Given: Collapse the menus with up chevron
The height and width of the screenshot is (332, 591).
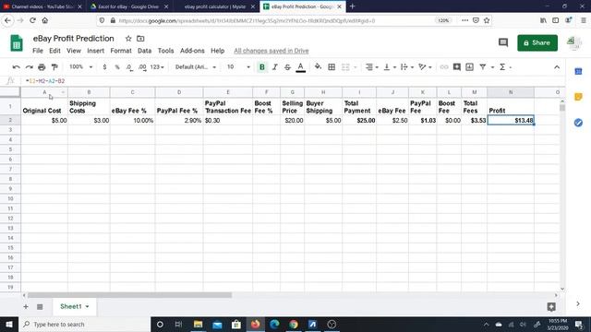Looking at the screenshot, I should 557,67.
